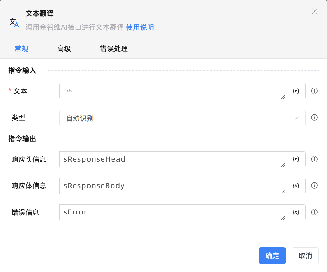Image resolution: width=327 pixels, height=272 pixels.
Task: Open variable picker for 错误信息
Action: (296, 212)
